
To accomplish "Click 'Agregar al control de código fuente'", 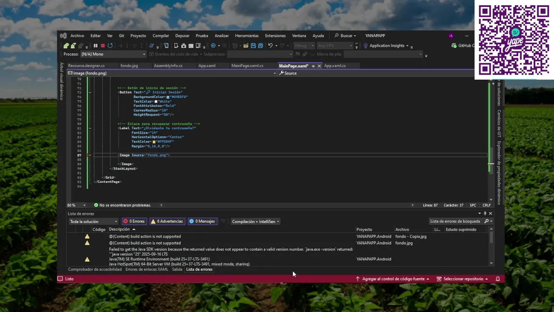I will [392, 279].
